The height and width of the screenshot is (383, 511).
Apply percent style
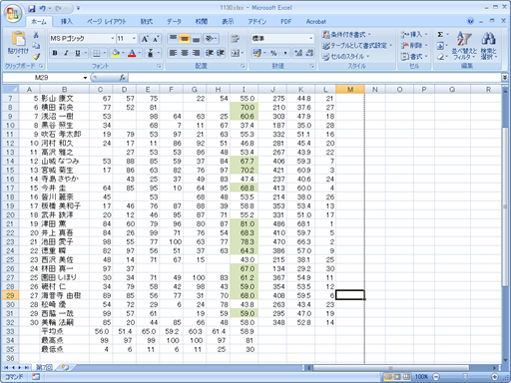[x=273, y=53]
